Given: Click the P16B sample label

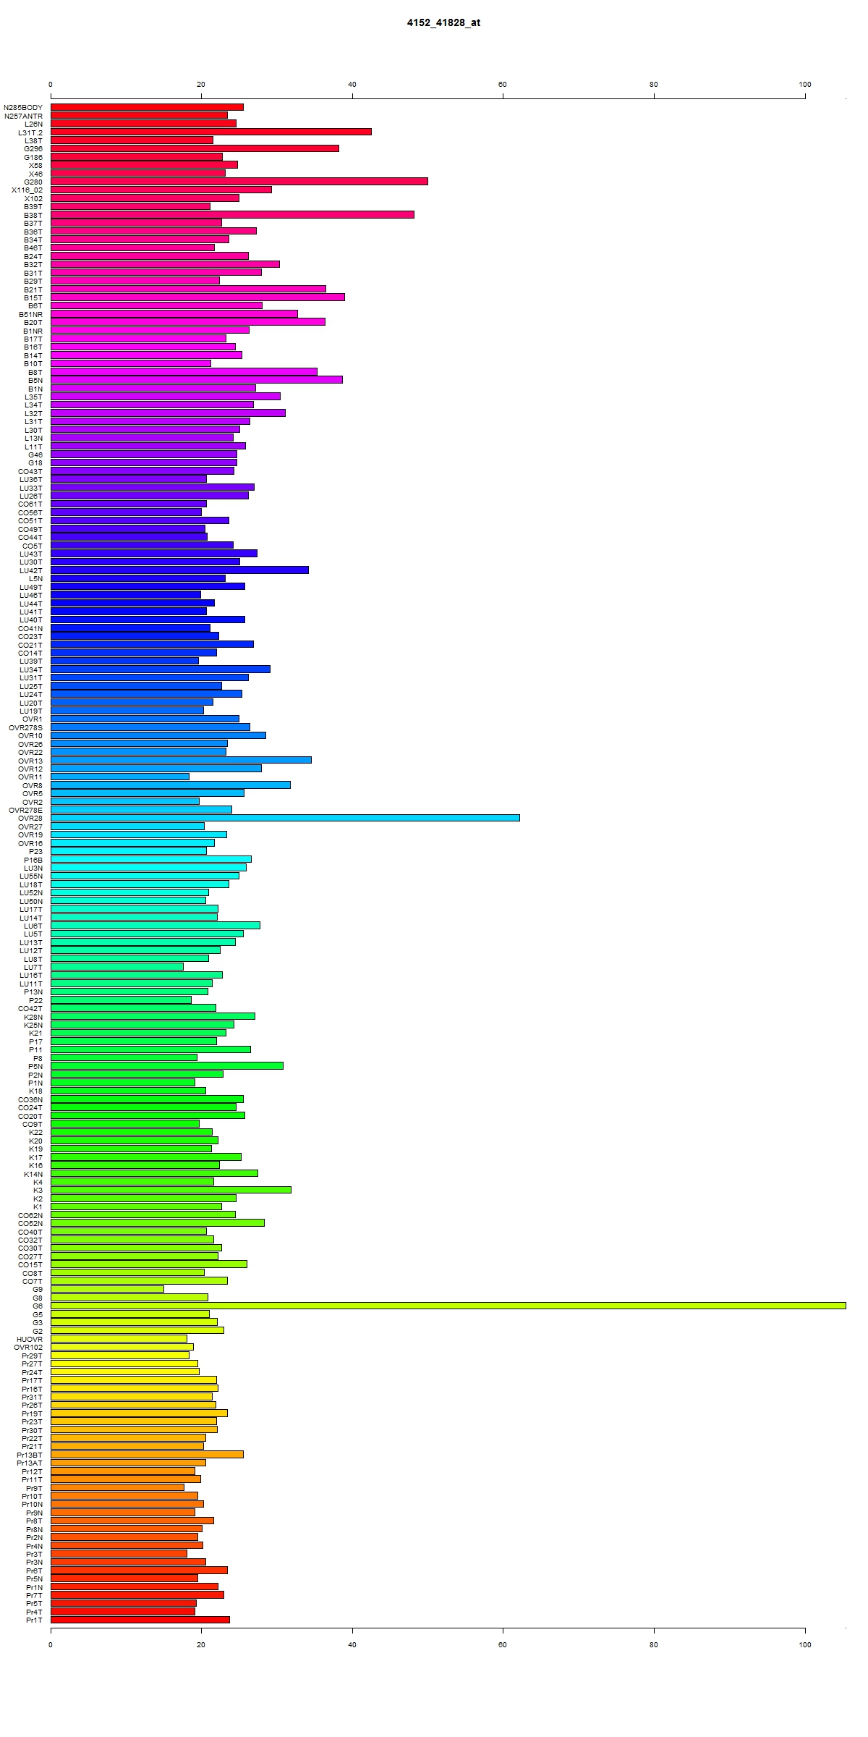Looking at the screenshot, I should coord(33,860).
